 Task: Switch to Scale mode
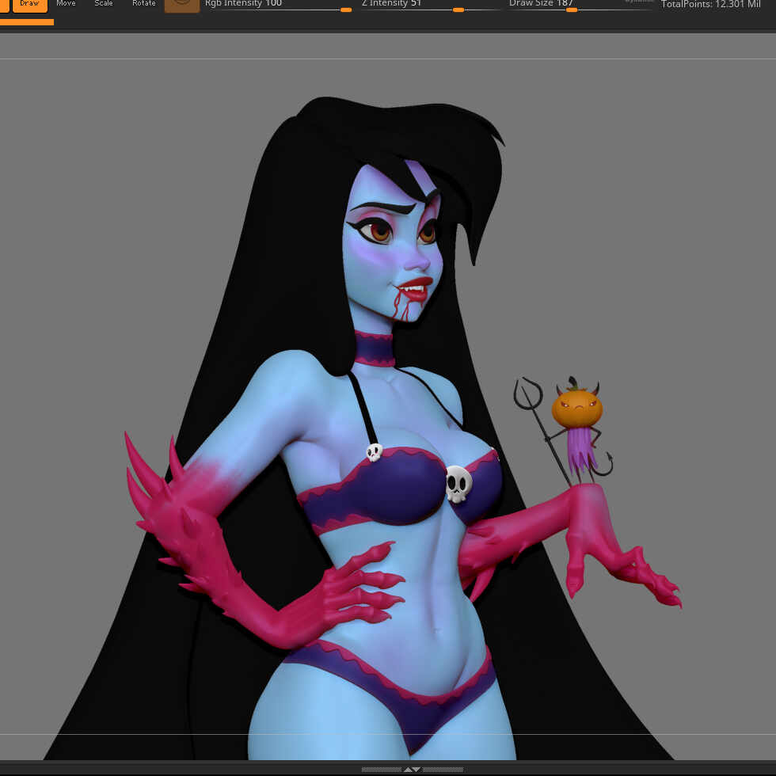[x=104, y=5]
